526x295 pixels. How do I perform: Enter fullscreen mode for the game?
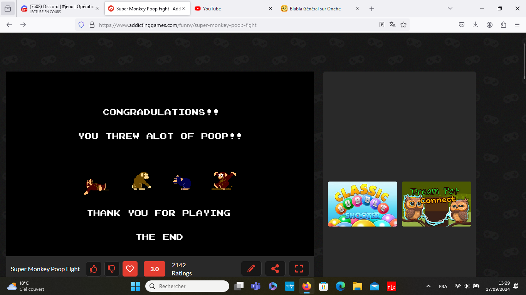point(299,269)
